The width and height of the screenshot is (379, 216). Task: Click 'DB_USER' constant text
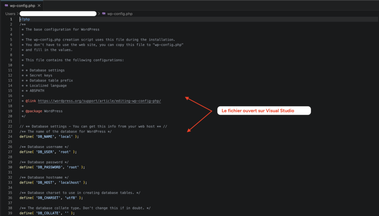(x=45, y=152)
